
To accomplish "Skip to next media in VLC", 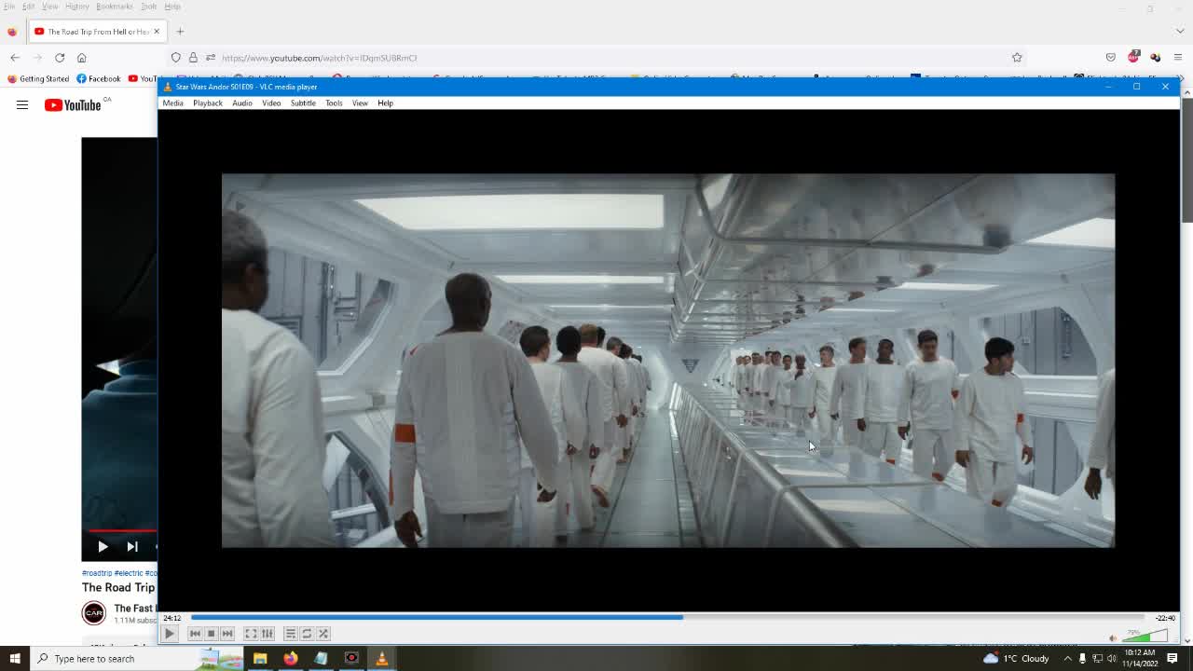I will point(227,634).
